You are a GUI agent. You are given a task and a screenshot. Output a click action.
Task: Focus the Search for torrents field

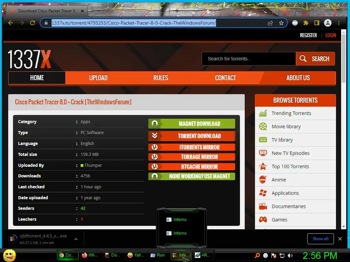(249, 59)
